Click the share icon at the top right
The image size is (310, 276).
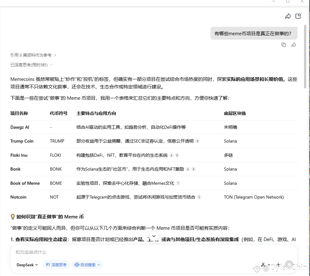point(288,16)
